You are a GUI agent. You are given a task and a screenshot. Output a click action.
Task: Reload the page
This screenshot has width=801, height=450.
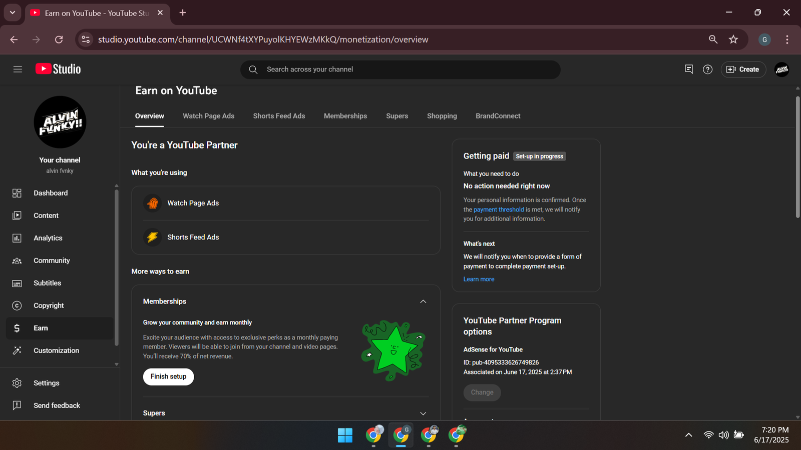[x=59, y=39]
